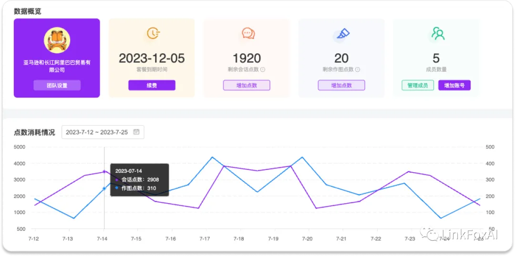Click the 续费 renew button
The height and width of the screenshot is (256, 515).
tap(152, 85)
